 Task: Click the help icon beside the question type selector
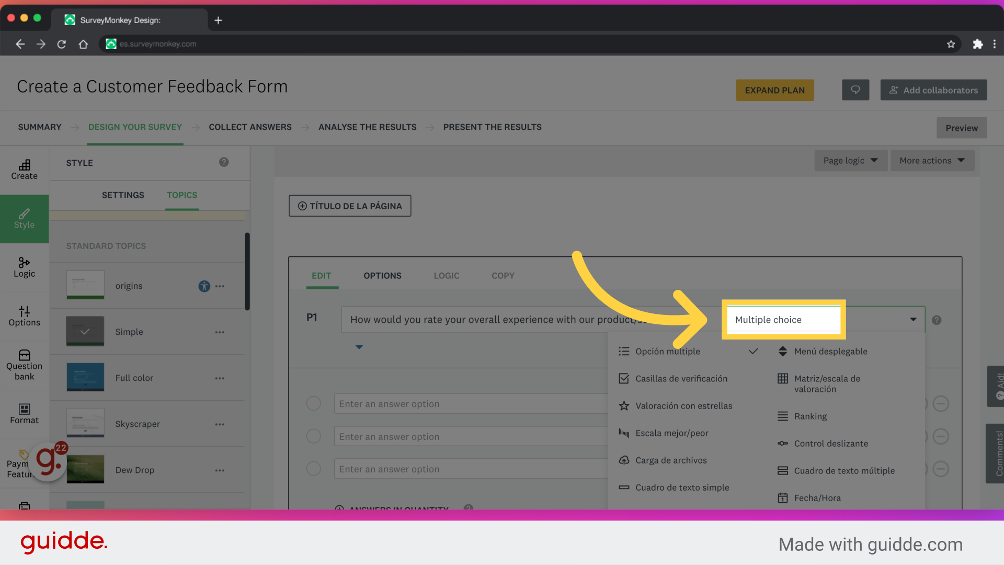click(x=937, y=320)
